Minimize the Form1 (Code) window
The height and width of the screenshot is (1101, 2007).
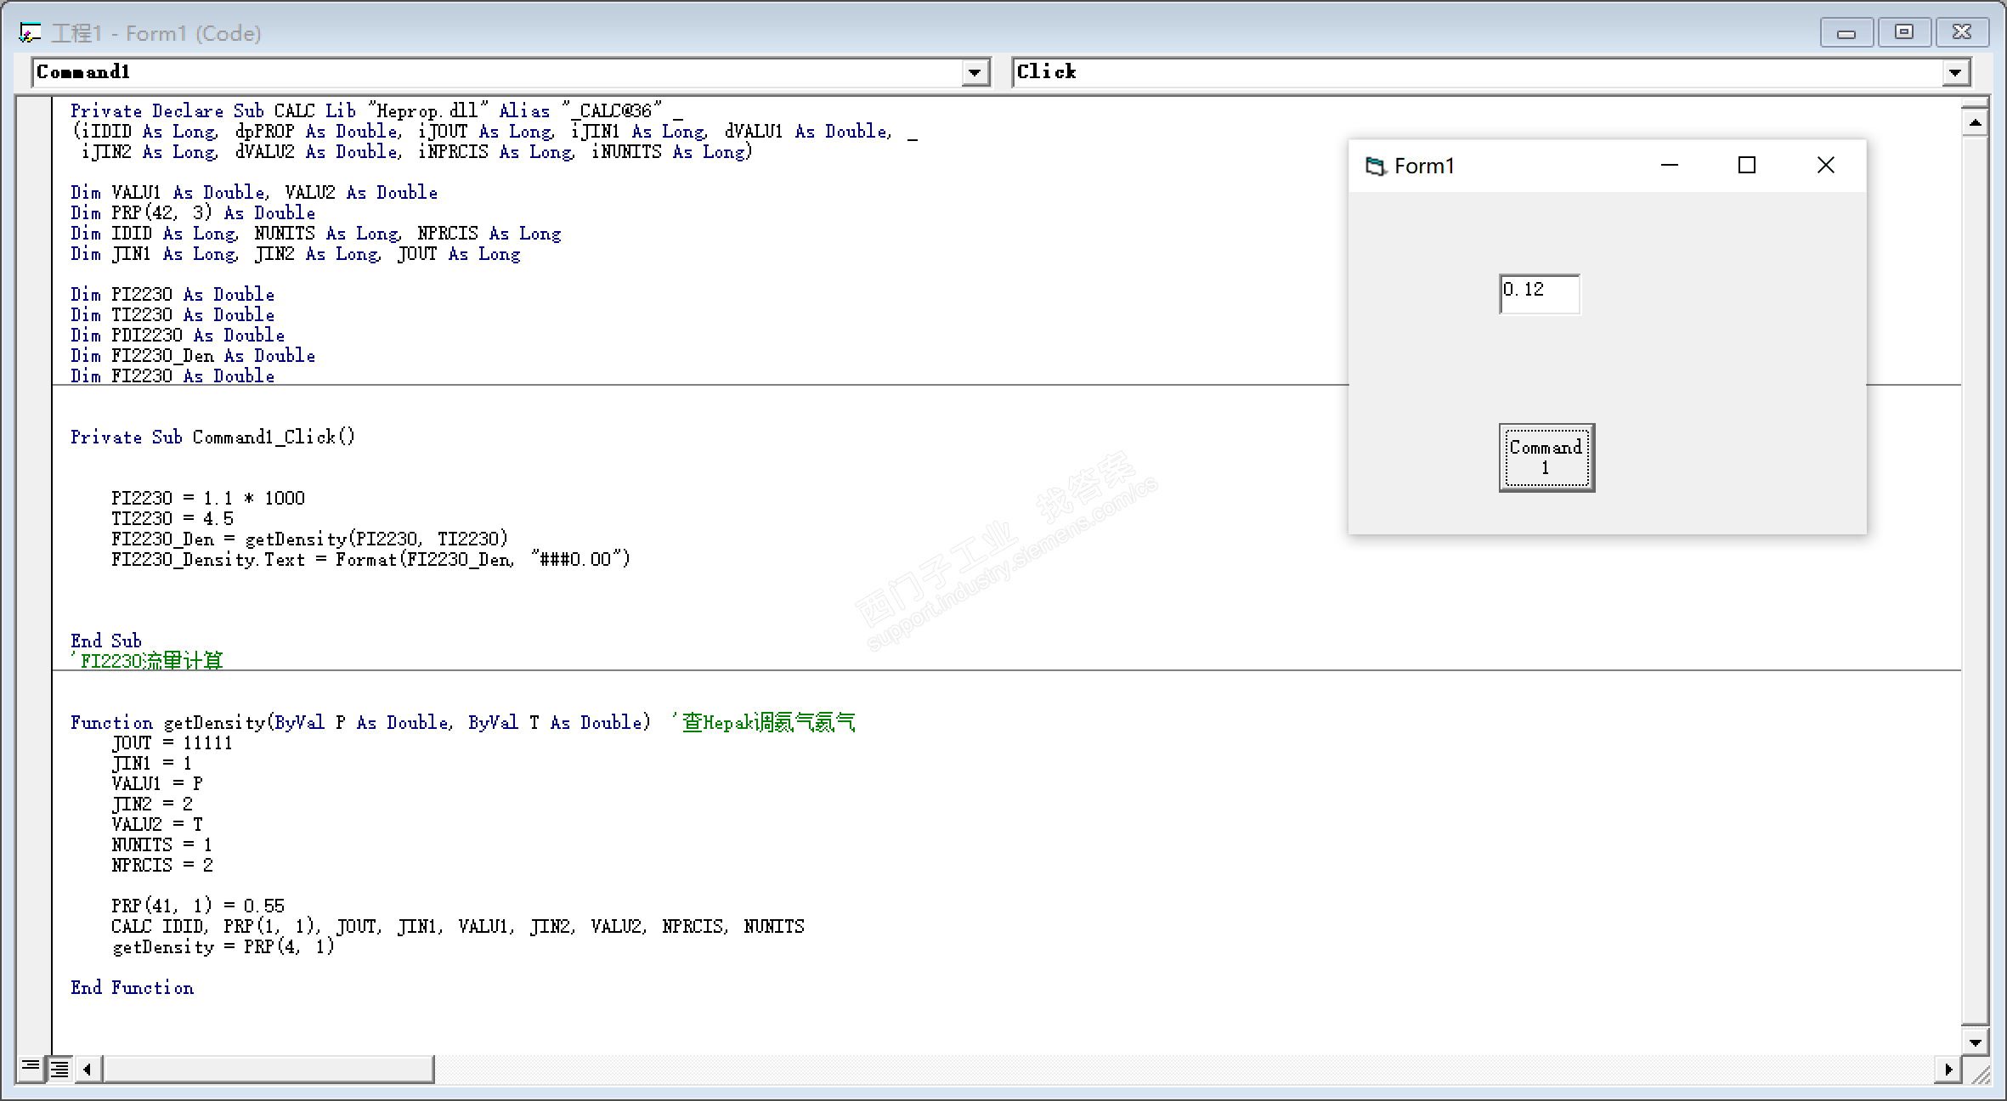click(1846, 32)
